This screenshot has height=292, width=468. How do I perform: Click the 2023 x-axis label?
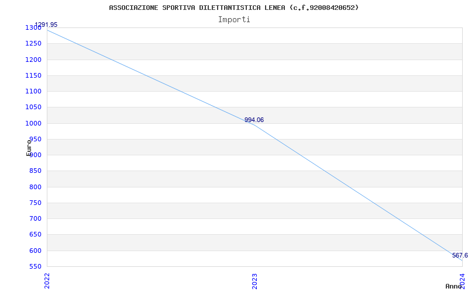[x=254, y=281]
